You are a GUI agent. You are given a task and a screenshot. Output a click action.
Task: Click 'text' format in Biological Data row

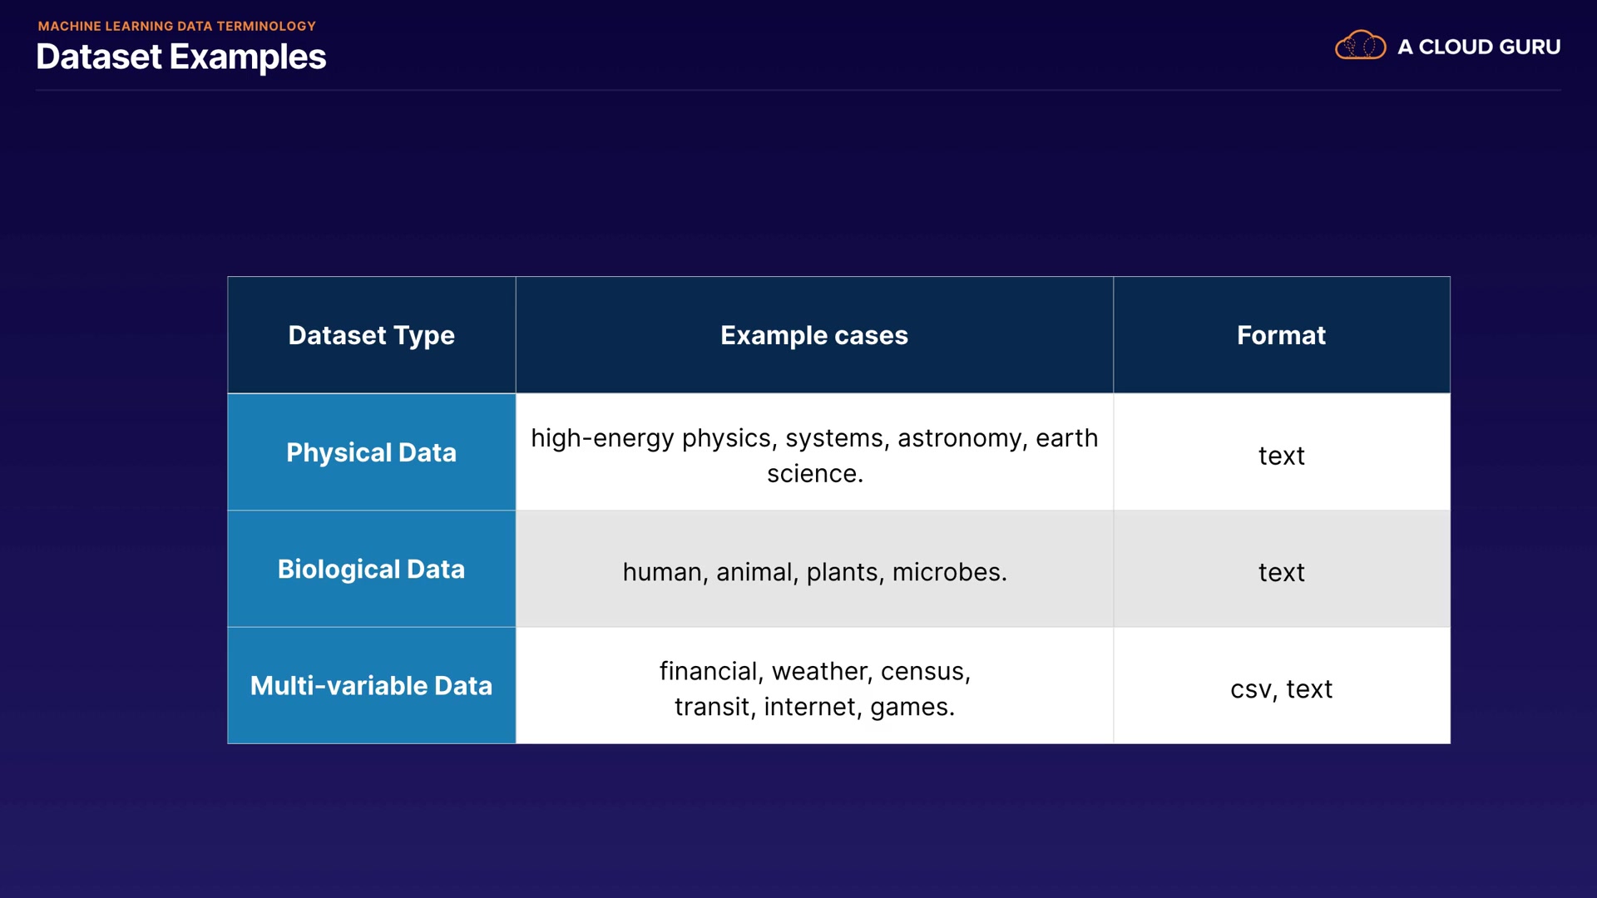1281,572
